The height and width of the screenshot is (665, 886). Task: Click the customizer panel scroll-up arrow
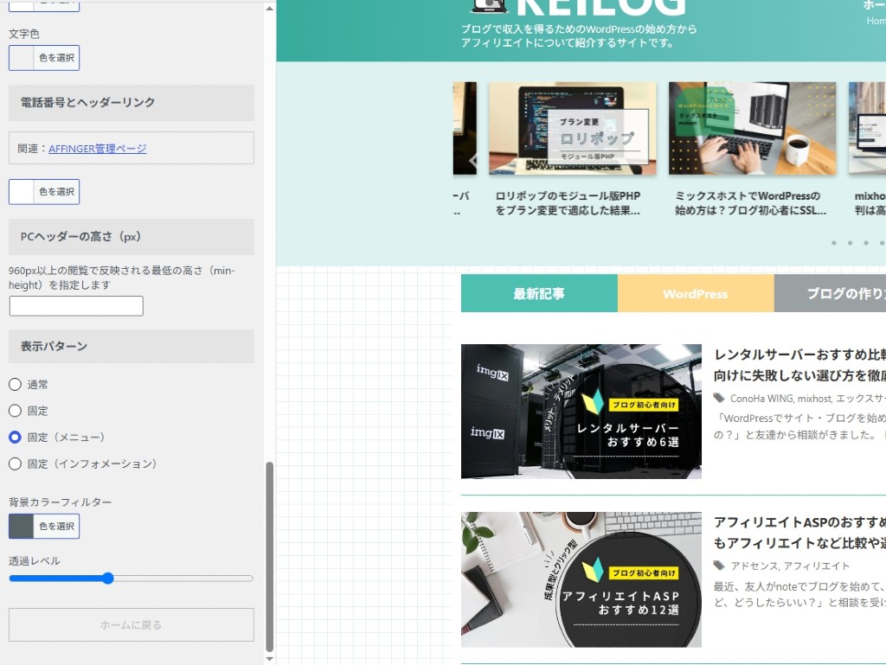pos(270,9)
